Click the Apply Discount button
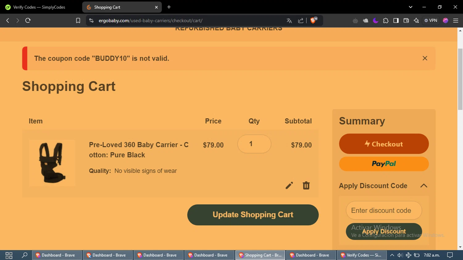The height and width of the screenshot is (260, 463). [384, 231]
